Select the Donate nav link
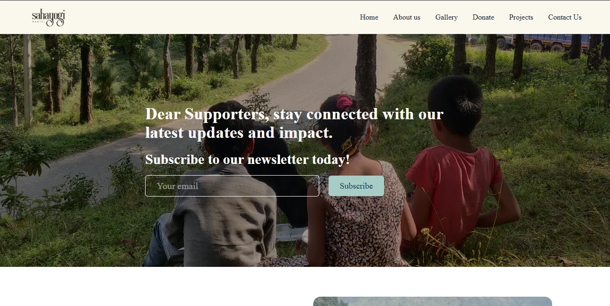610x306 pixels. point(483,17)
